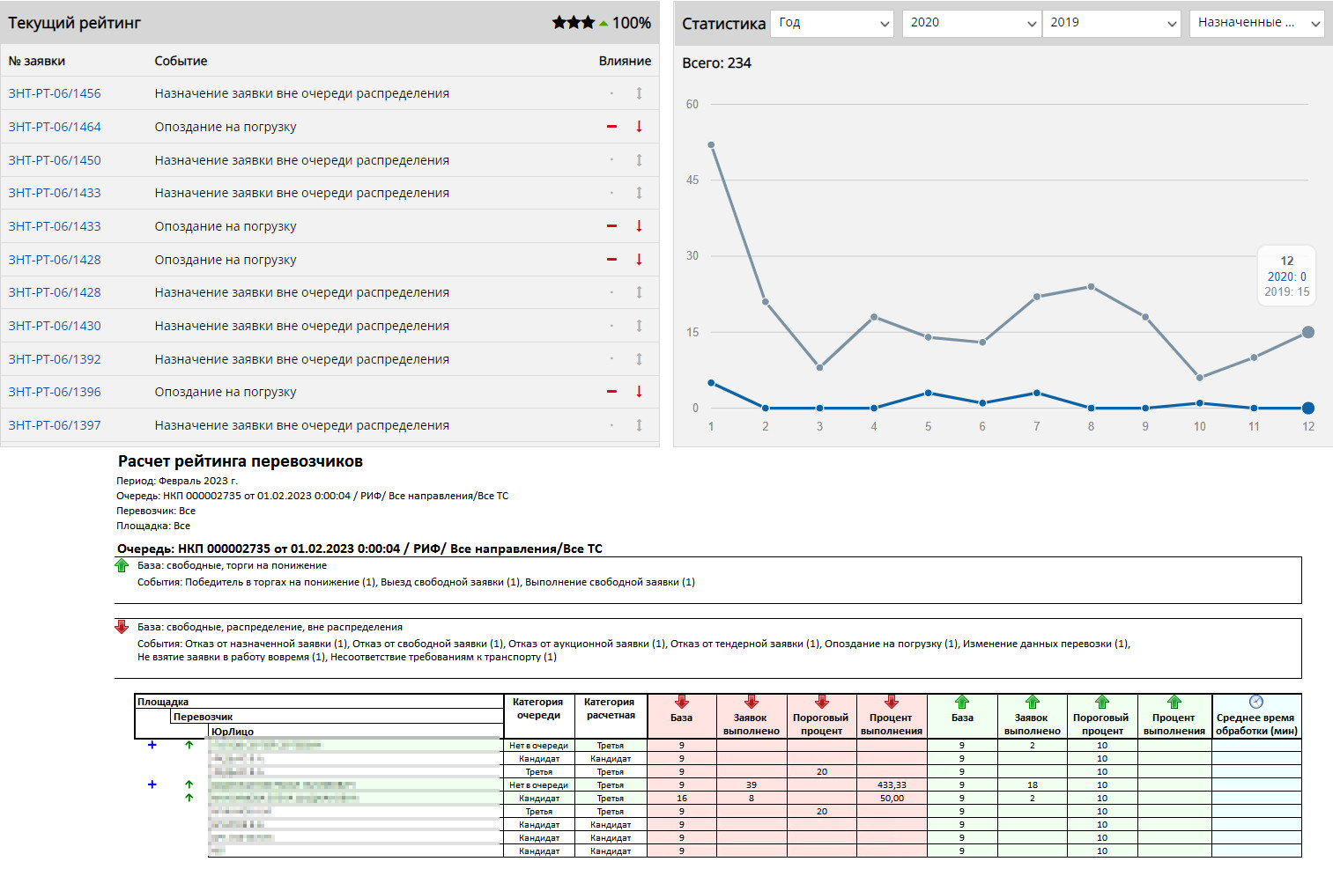
Task: Expand the blue plus in the 433,33 row
Action: pyautogui.click(x=152, y=784)
